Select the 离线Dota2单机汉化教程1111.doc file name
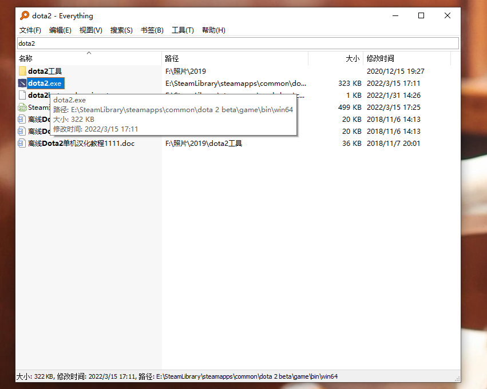Viewport: 487px width, 389px height. tap(81, 144)
